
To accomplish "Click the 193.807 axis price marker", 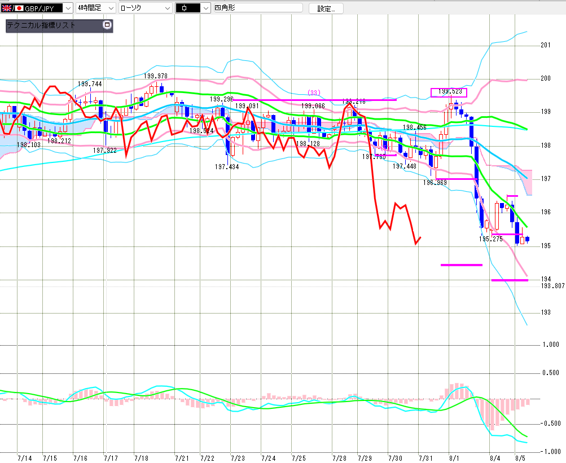I will (552, 286).
